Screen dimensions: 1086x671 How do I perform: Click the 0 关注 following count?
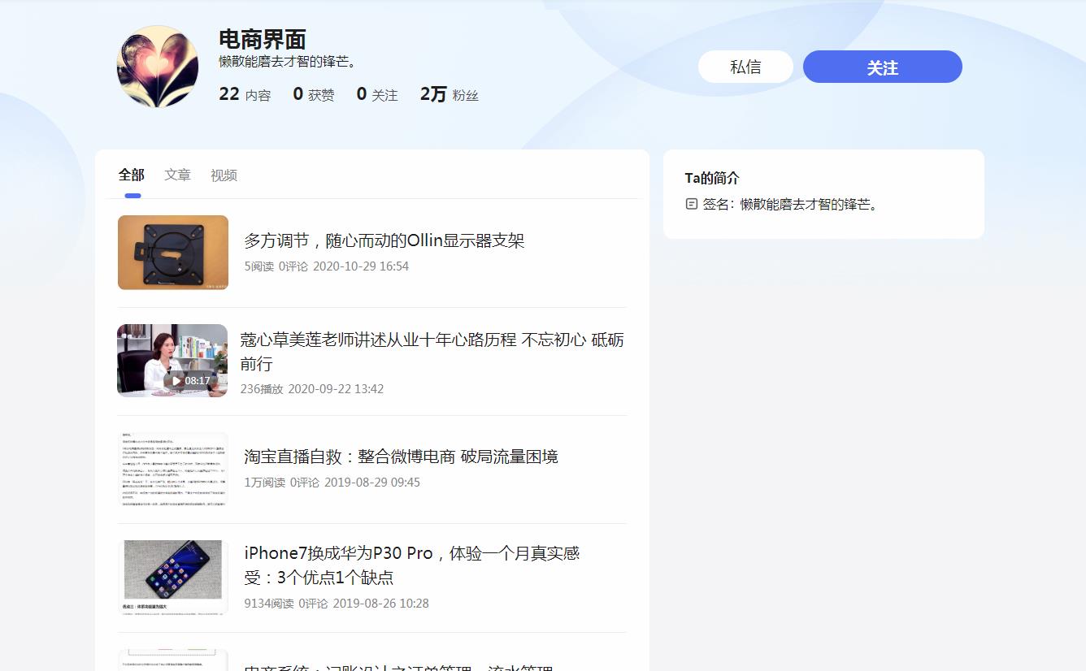pyautogui.click(x=377, y=94)
